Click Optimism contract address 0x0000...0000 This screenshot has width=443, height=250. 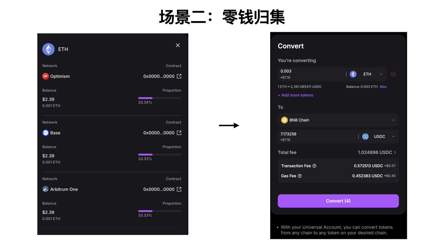(x=159, y=76)
